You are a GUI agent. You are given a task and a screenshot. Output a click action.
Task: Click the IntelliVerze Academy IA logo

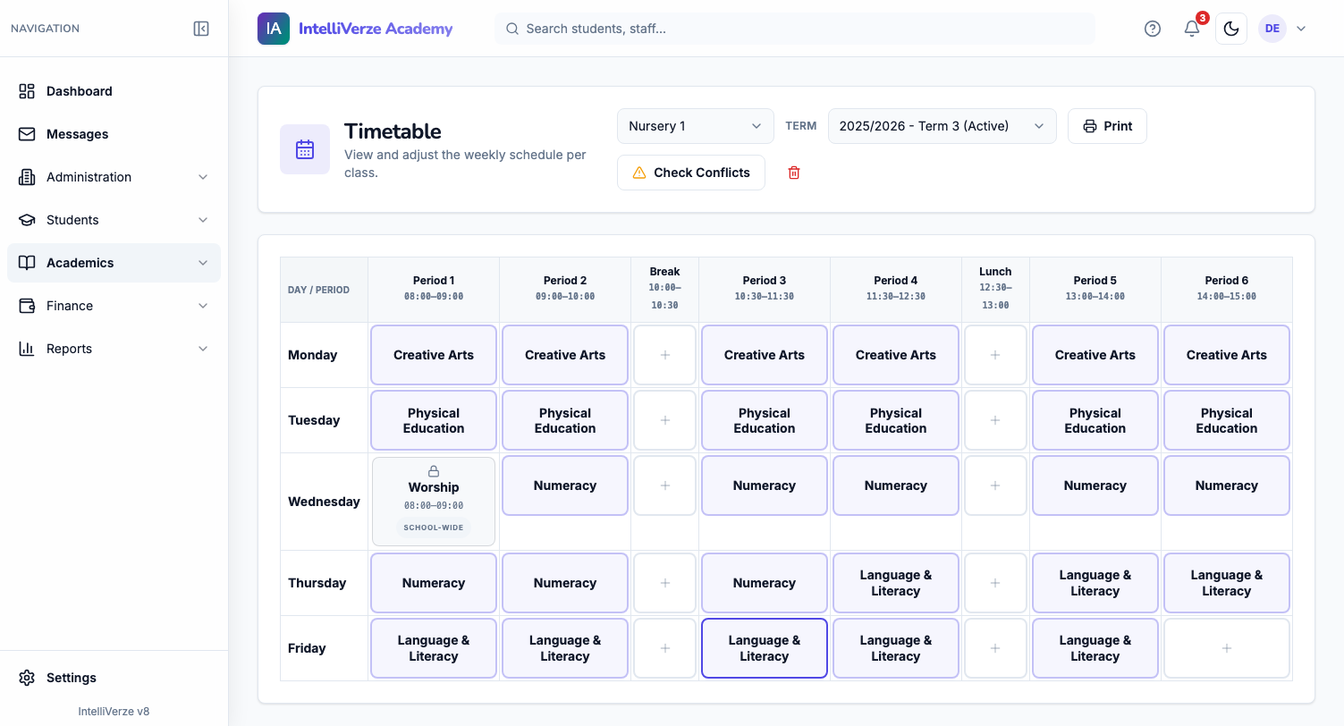pyautogui.click(x=274, y=29)
